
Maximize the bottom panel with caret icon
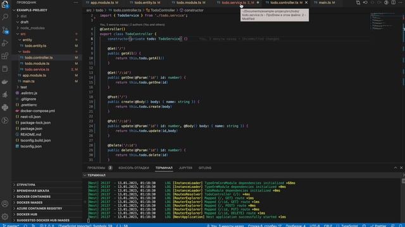(x=396, y=168)
